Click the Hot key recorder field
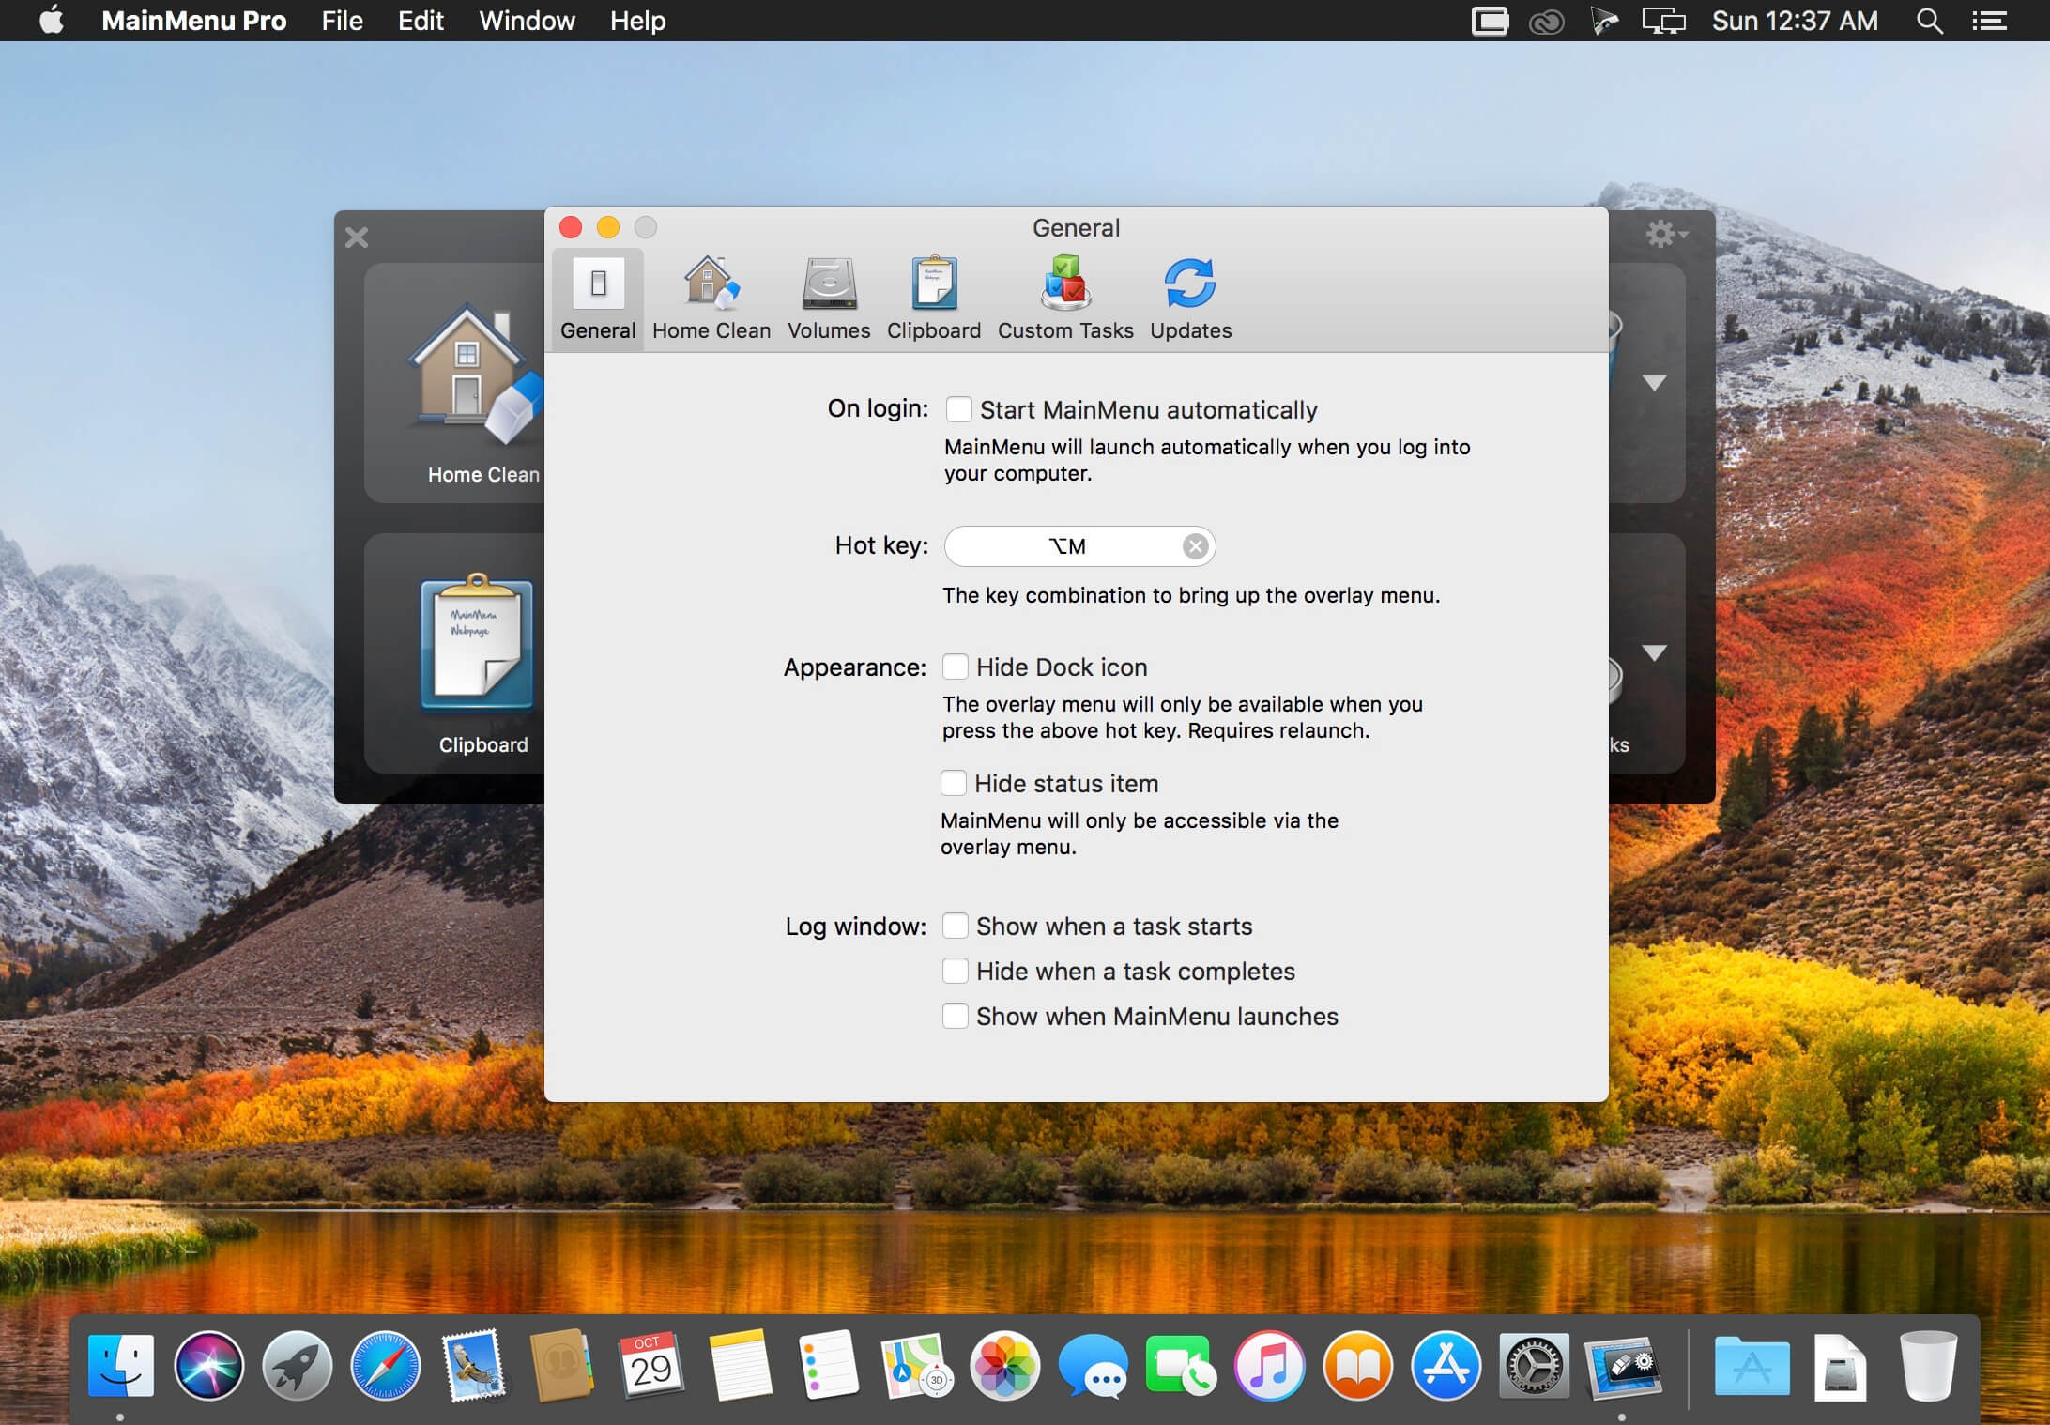Viewport: 2050px width, 1425px height. point(1079,546)
